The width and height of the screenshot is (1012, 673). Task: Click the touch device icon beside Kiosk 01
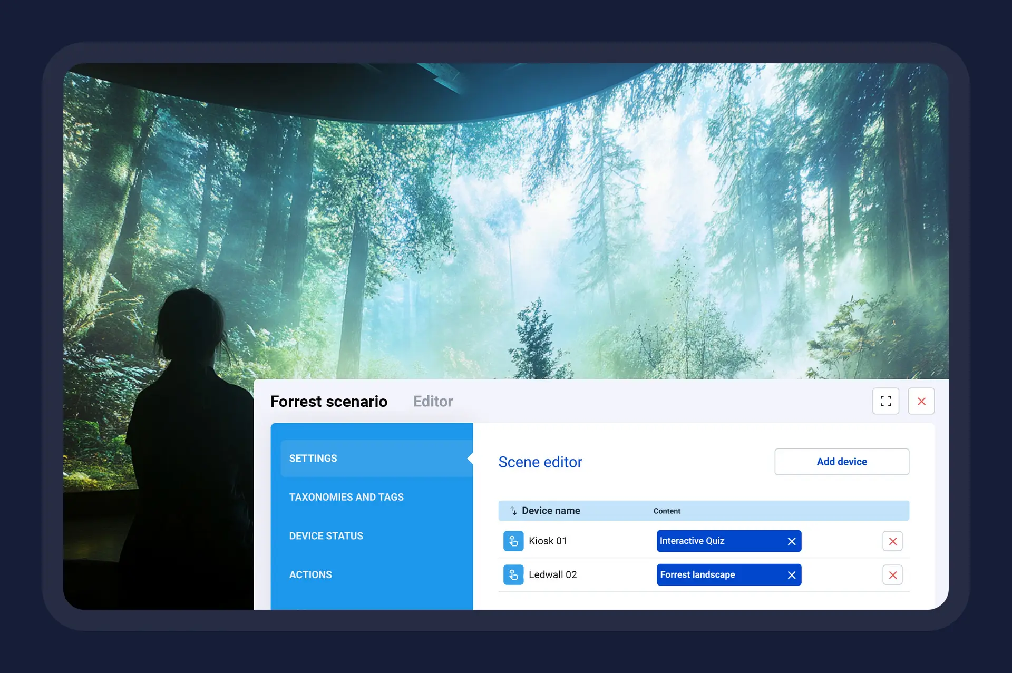tap(513, 541)
